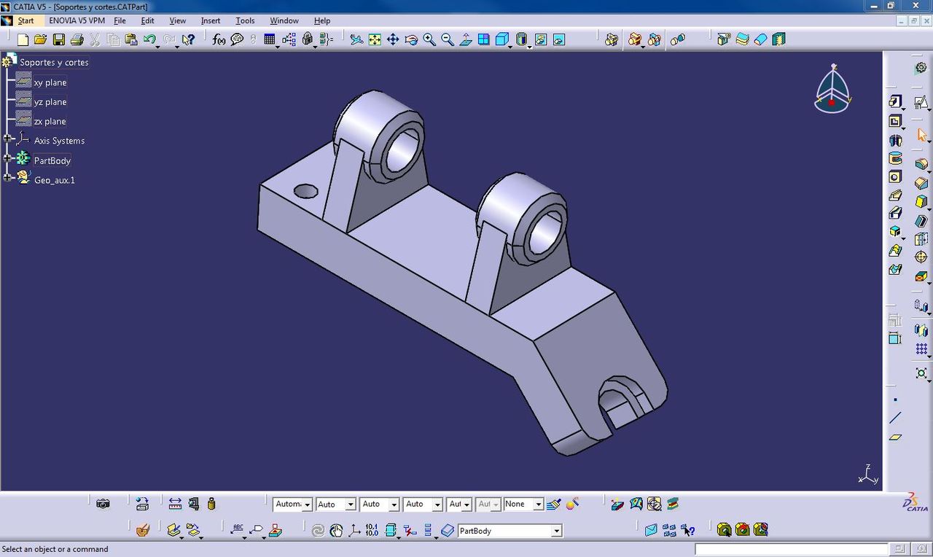Image resolution: width=933 pixels, height=557 pixels.
Task: Click the Measure Between icon
Action: point(175,504)
